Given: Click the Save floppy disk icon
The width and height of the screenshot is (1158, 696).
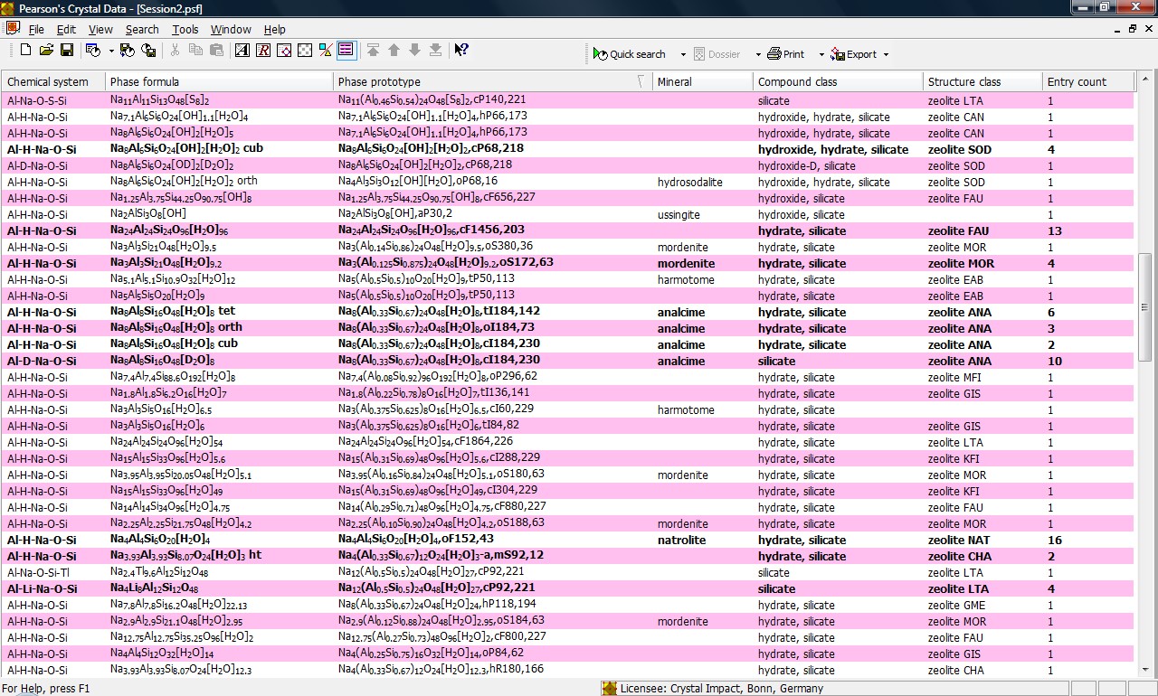Looking at the screenshot, I should pyautogui.click(x=66, y=51).
